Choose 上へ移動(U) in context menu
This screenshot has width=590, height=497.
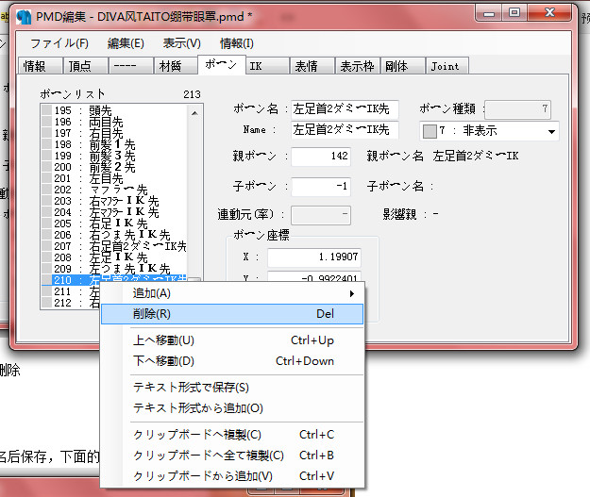pos(232,340)
